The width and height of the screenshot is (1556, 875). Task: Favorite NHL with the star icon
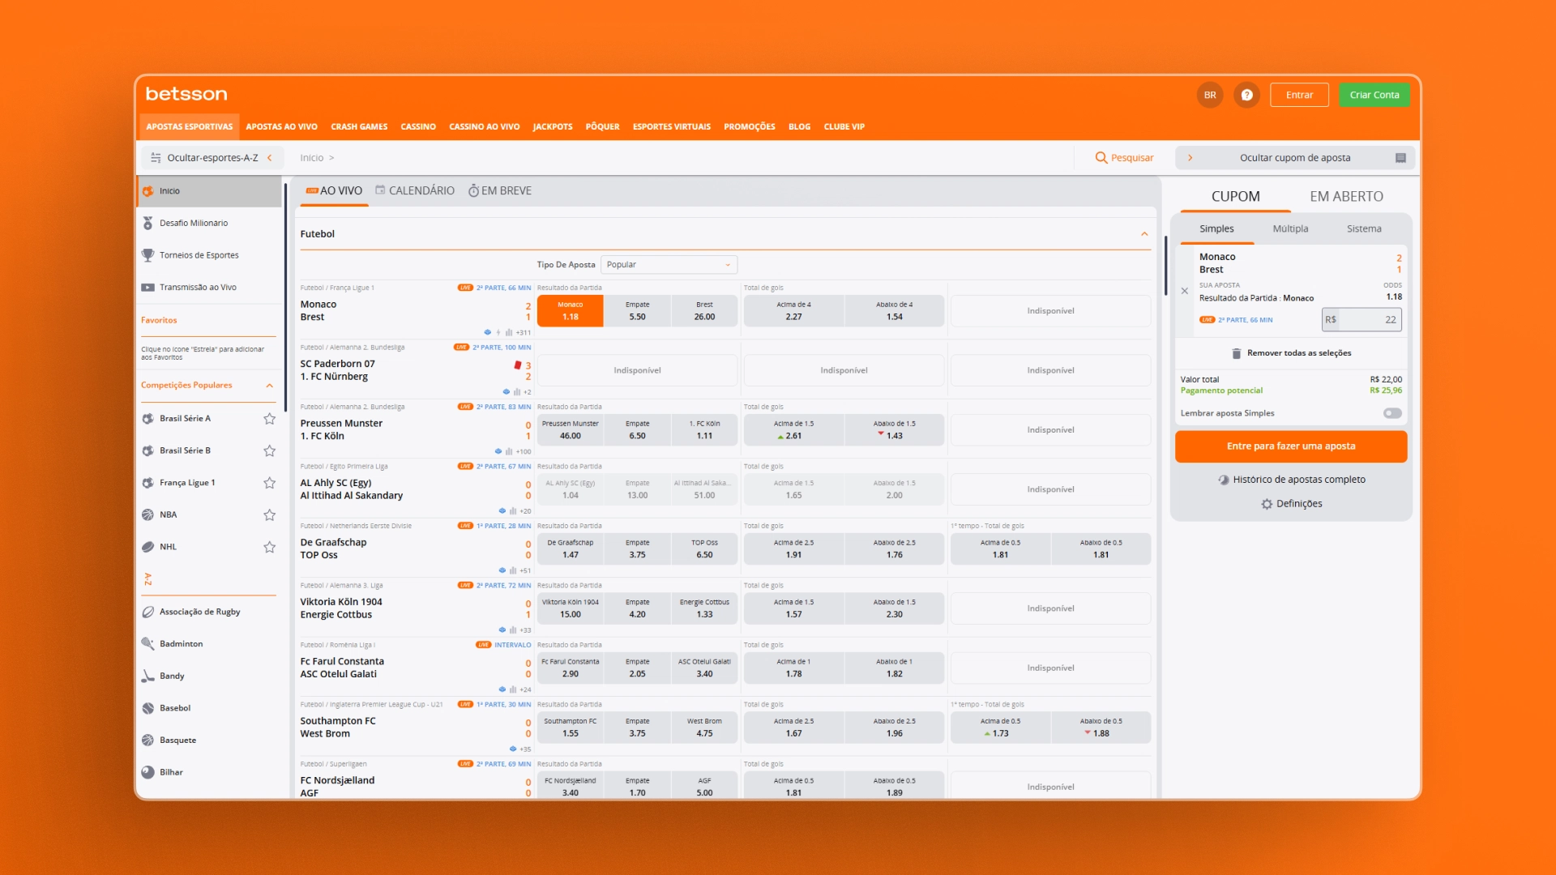click(x=270, y=547)
